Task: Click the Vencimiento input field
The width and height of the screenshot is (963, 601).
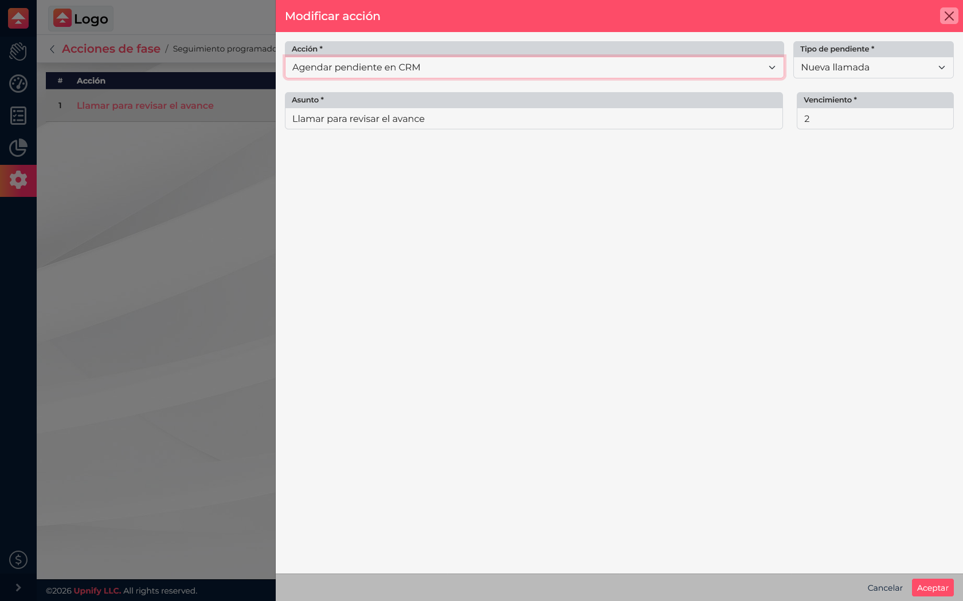Action: (875, 118)
